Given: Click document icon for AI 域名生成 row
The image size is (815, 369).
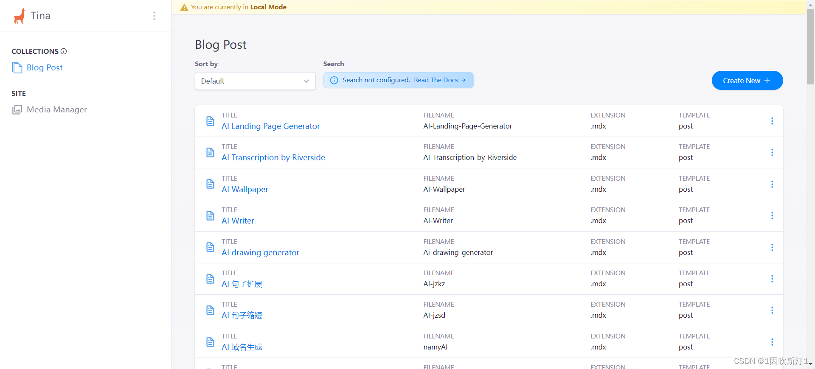Looking at the screenshot, I should pos(210,342).
